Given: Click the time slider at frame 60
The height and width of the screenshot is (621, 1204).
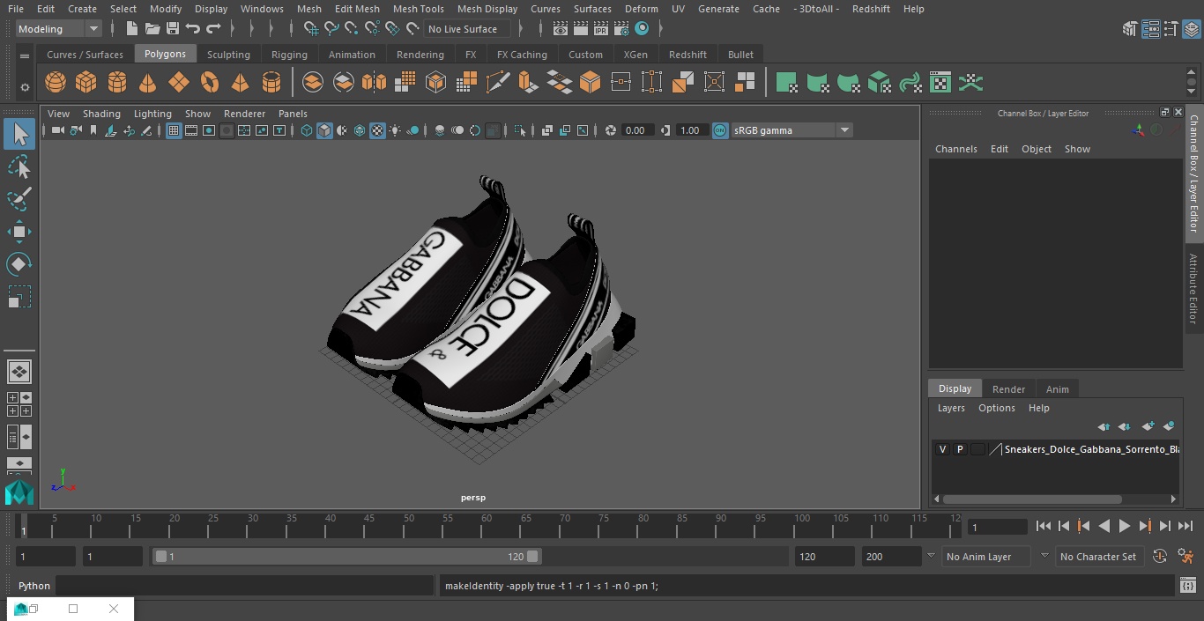Looking at the screenshot, I should click(x=487, y=526).
